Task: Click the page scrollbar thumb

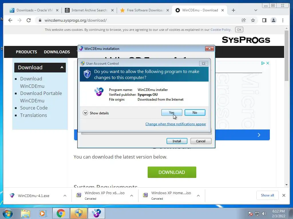Action: (286, 56)
